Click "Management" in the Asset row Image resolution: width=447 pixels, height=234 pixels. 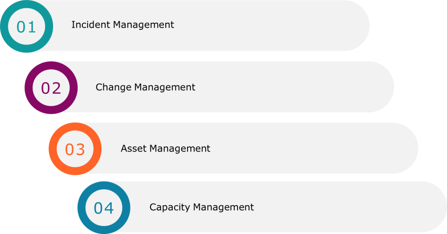180,149
